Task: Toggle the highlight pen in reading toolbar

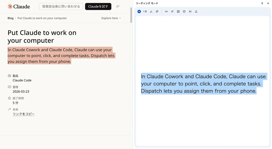Action: (157, 11)
